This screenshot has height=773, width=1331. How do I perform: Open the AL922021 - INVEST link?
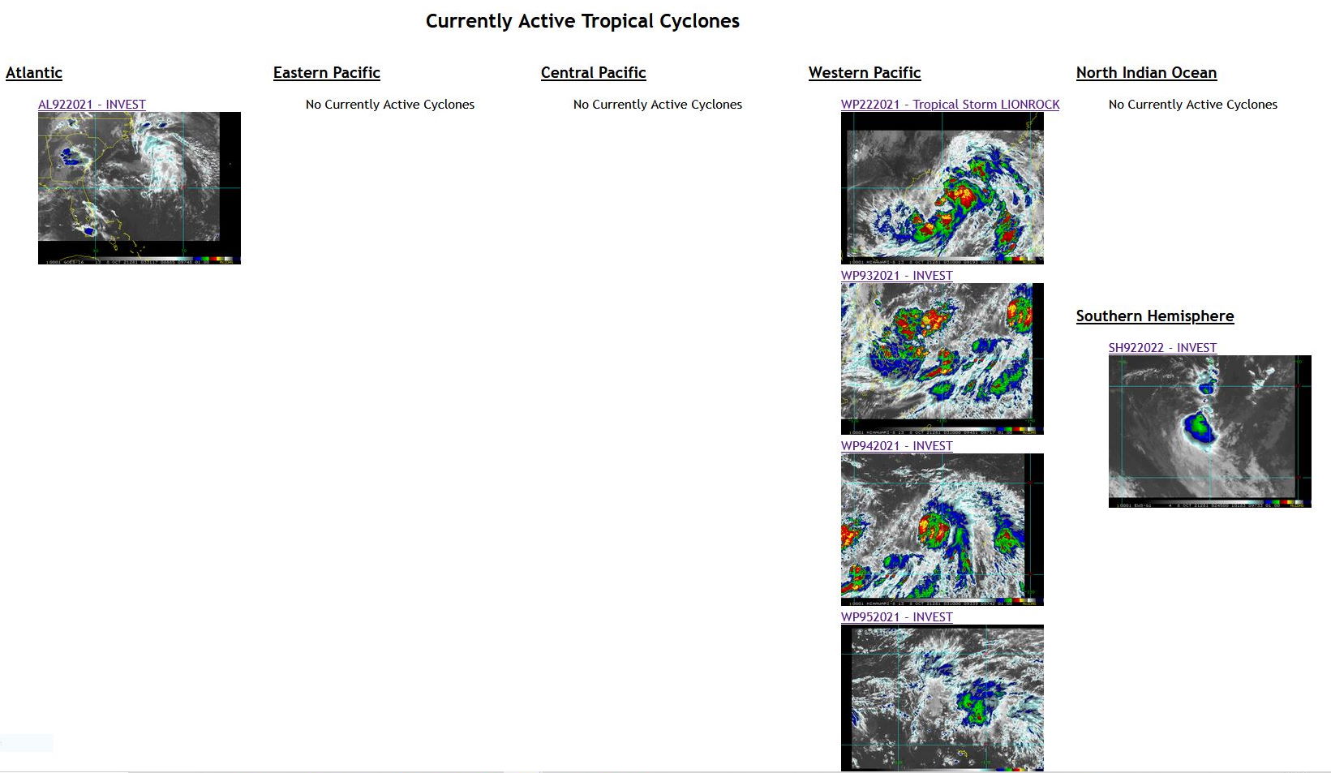92,105
